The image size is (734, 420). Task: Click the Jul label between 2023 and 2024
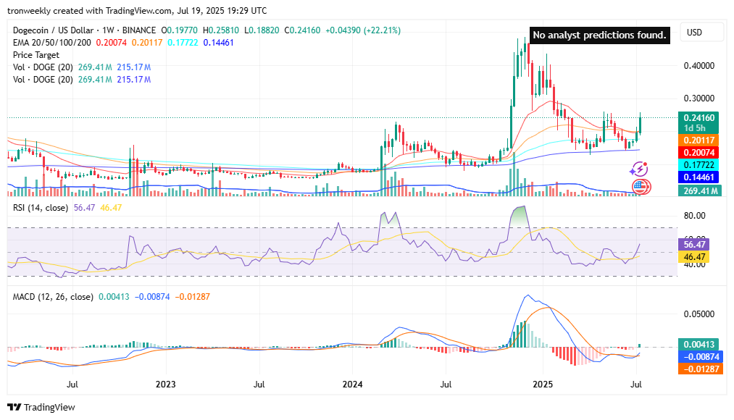pyautogui.click(x=259, y=385)
